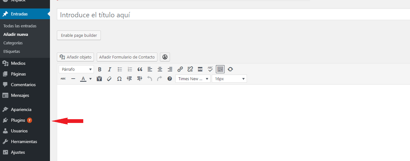This screenshot has height=161, width=410.
Task: Go to Categorías under Entradas
Action: [x=13, y=43]
